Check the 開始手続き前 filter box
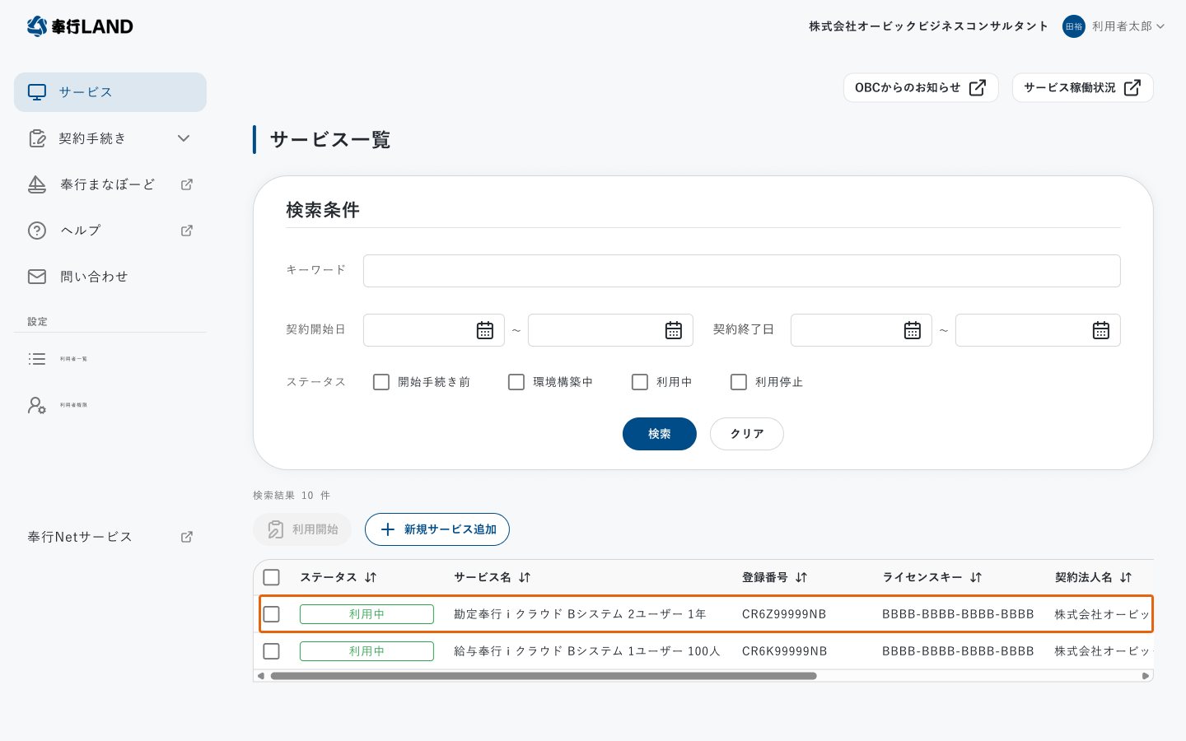Screen dimensions: 1186x741 tap(381, 382)
